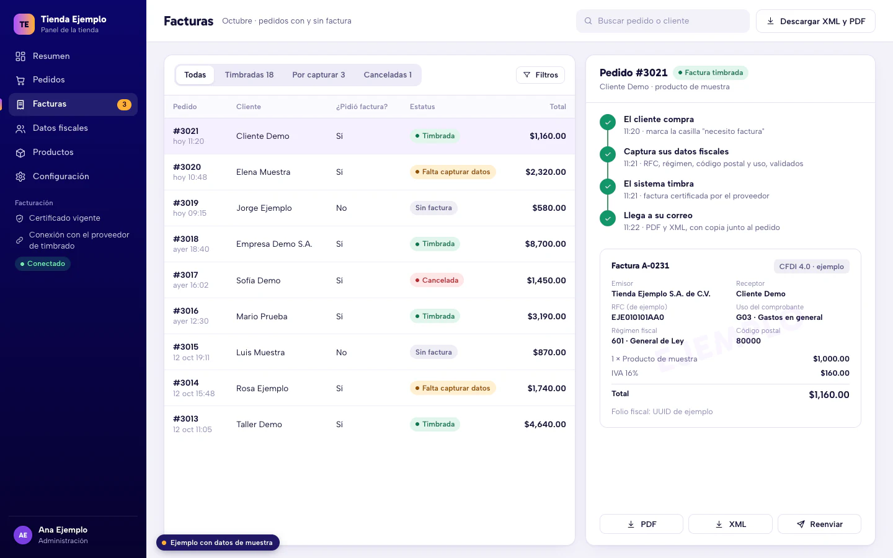Download the invoice XML
The width and height of the screenshot is (893, 558).
coord(731,524)
